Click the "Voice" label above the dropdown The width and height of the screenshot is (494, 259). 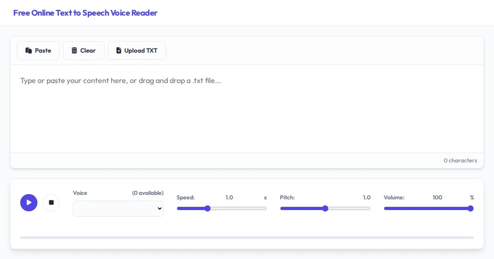[80, 193]
